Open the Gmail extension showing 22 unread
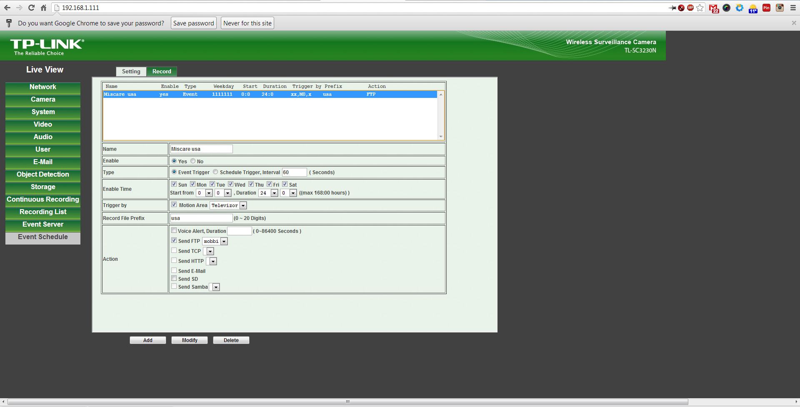 [x=713, y=8]
